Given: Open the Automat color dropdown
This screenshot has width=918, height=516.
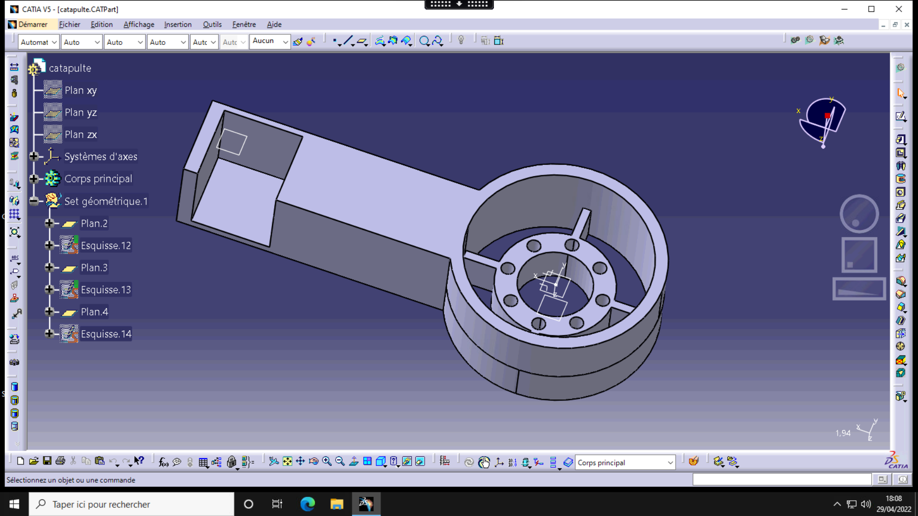Looking at the screenshot, I should [x=54, y=42].
